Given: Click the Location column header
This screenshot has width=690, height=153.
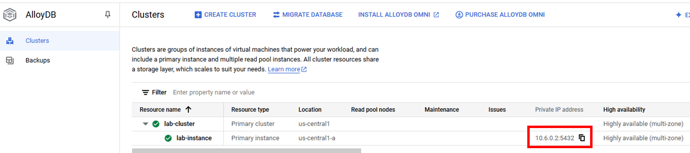Looking at the screenshot, I should tap(310, 110).
